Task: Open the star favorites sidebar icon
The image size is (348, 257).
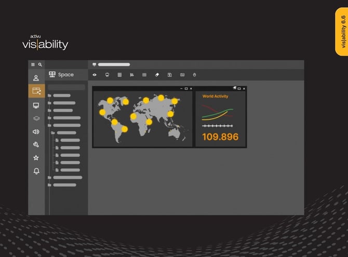Action: point(36,158)
